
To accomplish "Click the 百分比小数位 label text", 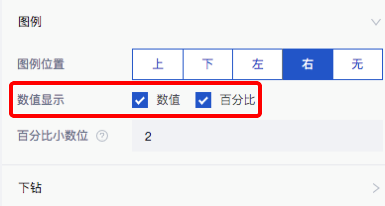I will (53, 136).
